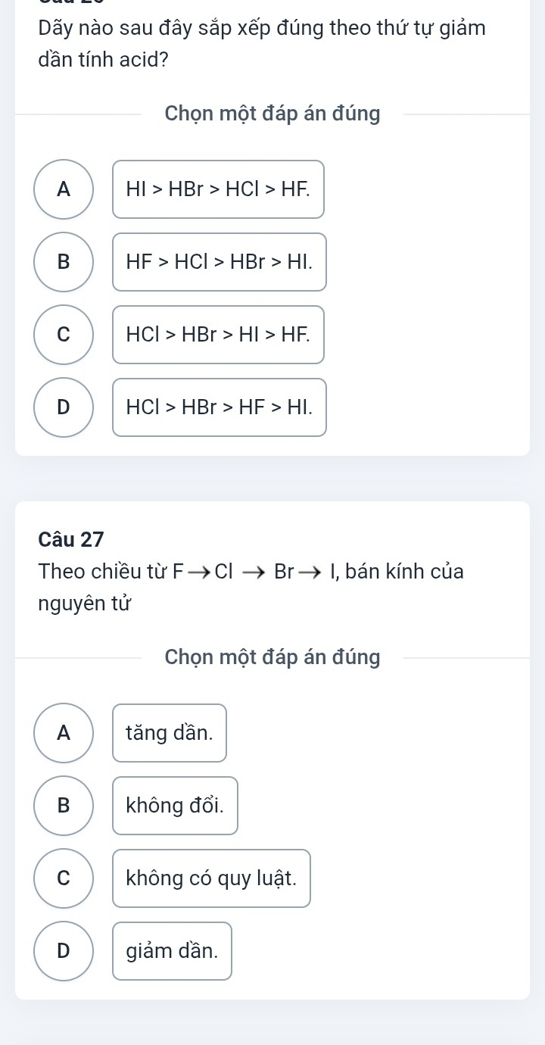Select circle B in the acid-strength question

click(x=64, y=262)
